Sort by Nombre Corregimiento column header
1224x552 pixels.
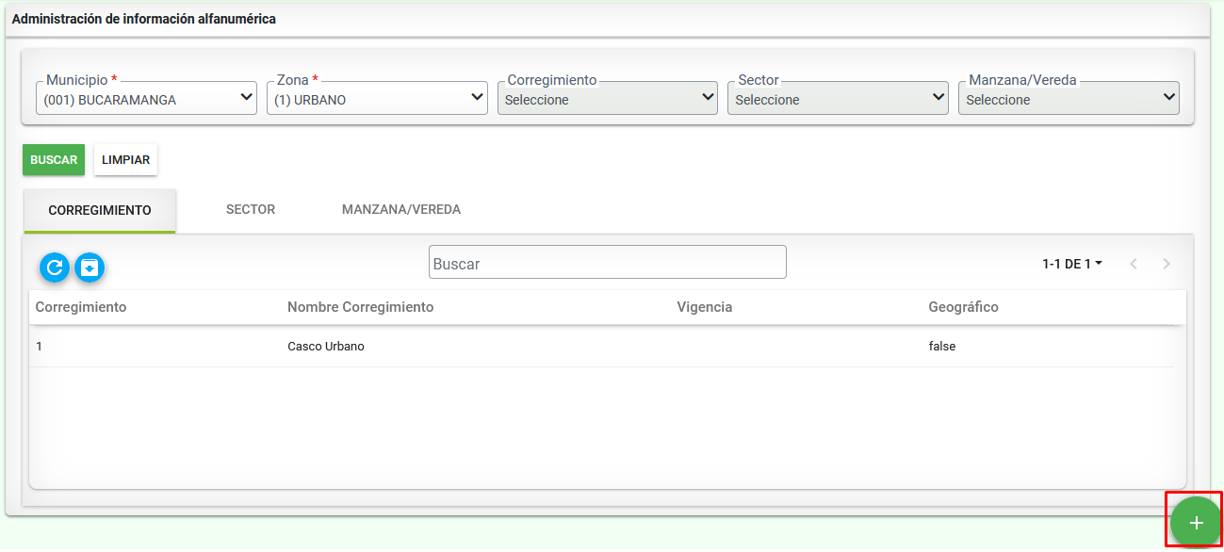(x=360, y=307)
